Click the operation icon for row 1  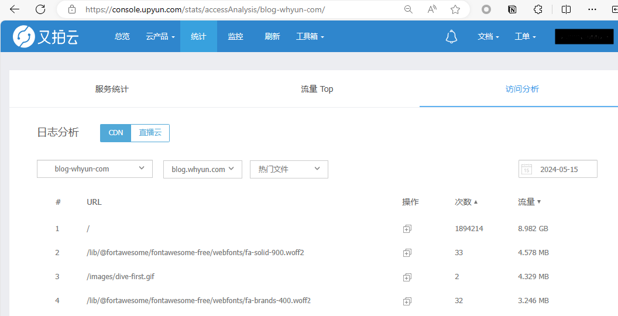point(407,229)
